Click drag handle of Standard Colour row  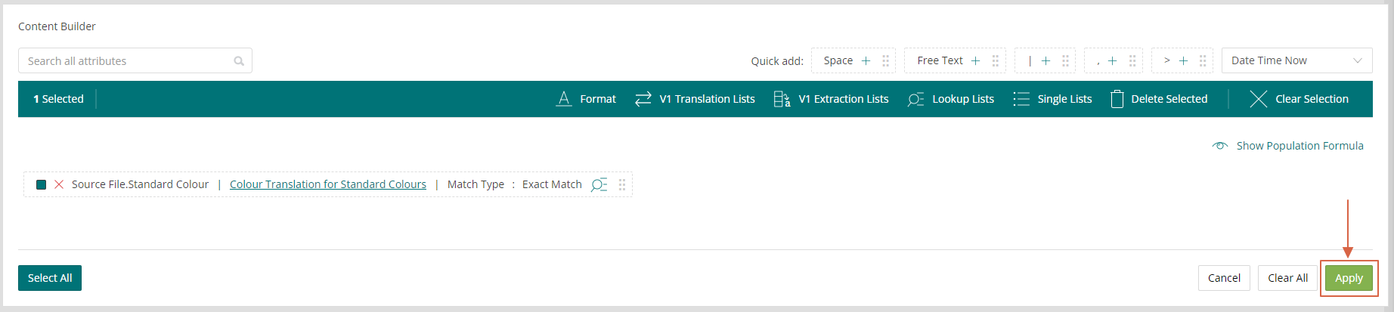click(x=622, y=184)
